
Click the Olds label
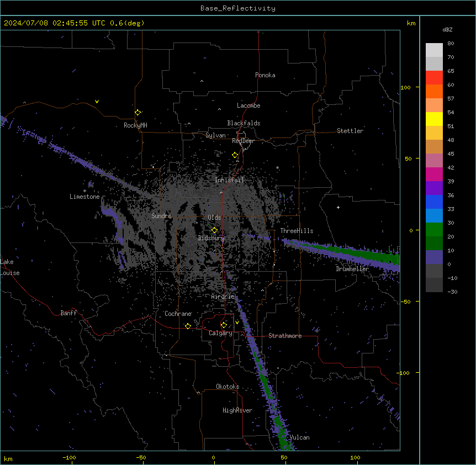click(214, 218)
